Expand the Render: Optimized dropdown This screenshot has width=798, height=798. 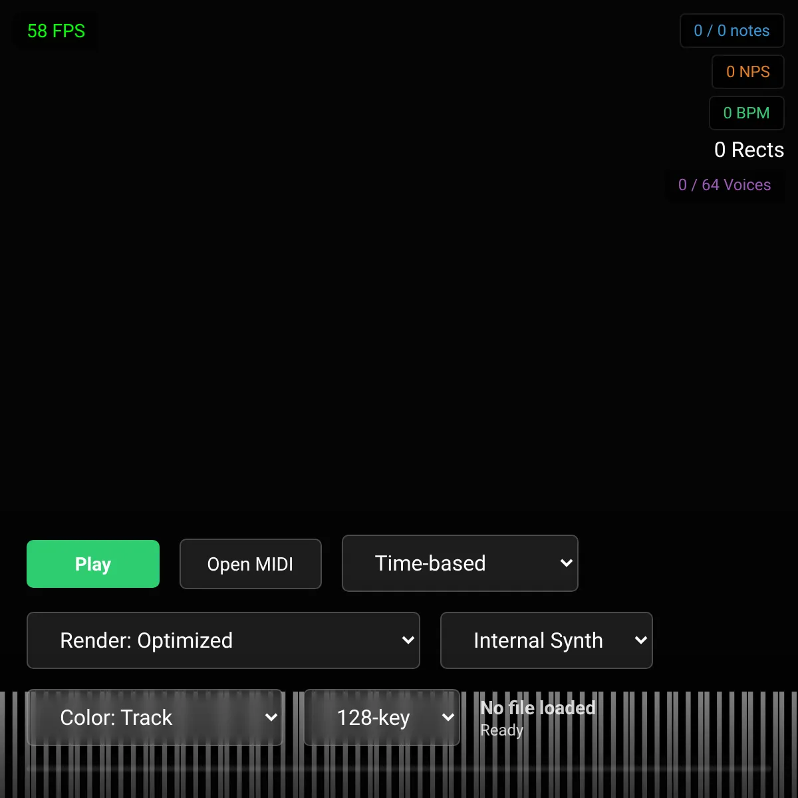pos(223,640)
